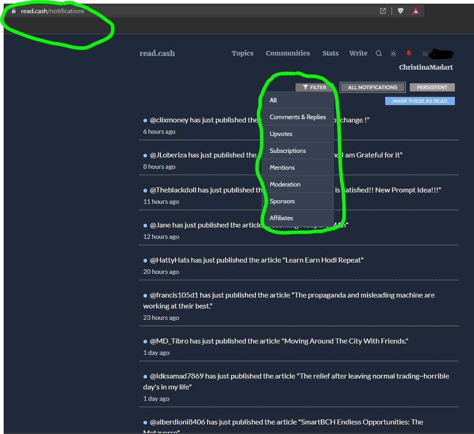Open Brave Shields lion icon
Screen dimensions: 474x434
click(x=401, y=11)
